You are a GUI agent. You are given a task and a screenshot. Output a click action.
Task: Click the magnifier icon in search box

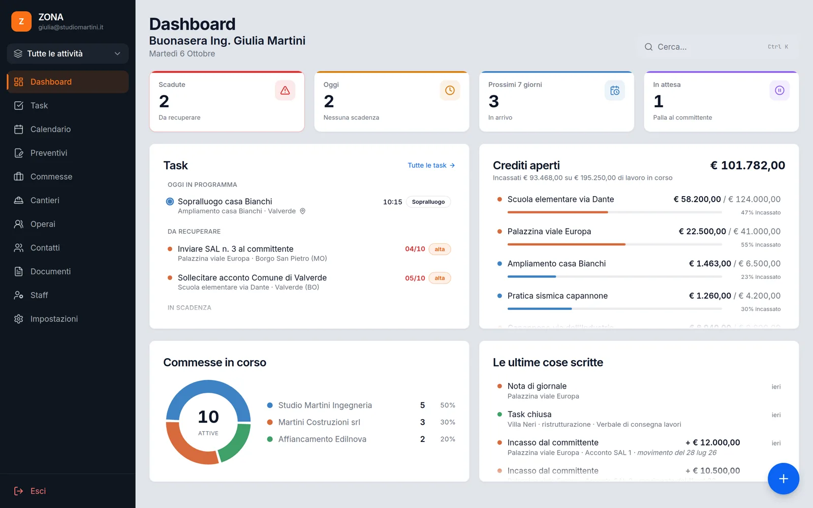(648, 47)
